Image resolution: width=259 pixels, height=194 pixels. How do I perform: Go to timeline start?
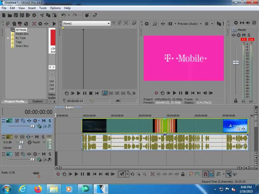(x=95, y=174)
